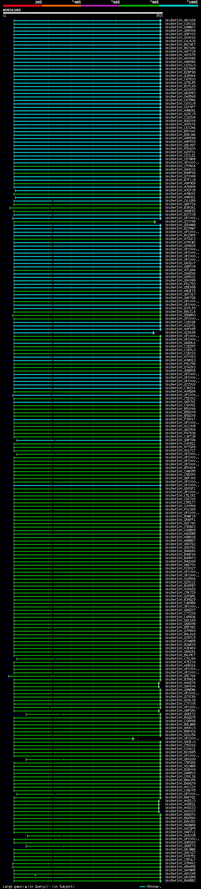Click the UniRef100_A9V0J3 hit label
This screenshot has width=201, height=889.
click(x=180, y=728)
